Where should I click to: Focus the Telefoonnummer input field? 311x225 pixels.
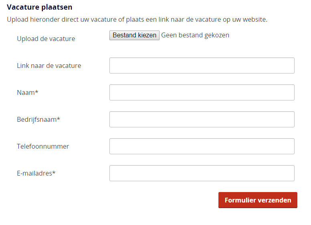(202, 146)
